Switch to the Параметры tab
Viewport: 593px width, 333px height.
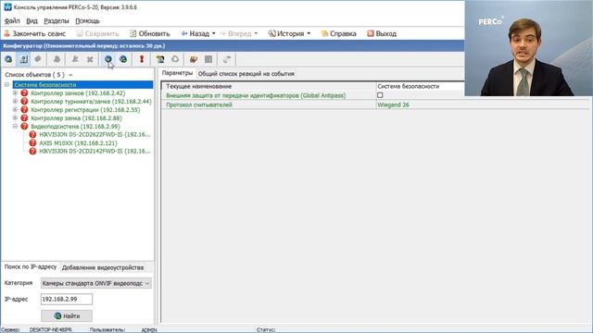point(177,73)
